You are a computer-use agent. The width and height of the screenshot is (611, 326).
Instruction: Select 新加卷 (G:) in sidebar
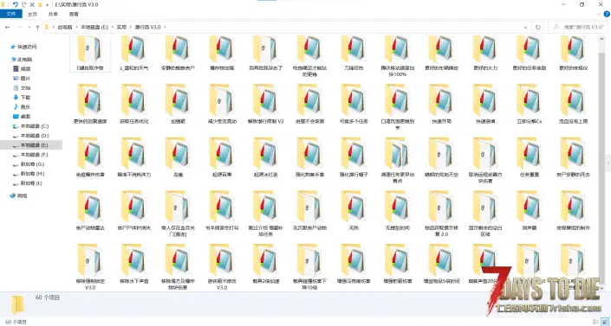[29, 164]
